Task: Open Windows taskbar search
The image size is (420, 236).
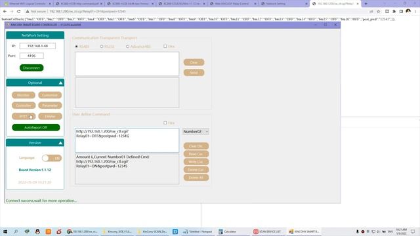Action: tap(16, 231)
